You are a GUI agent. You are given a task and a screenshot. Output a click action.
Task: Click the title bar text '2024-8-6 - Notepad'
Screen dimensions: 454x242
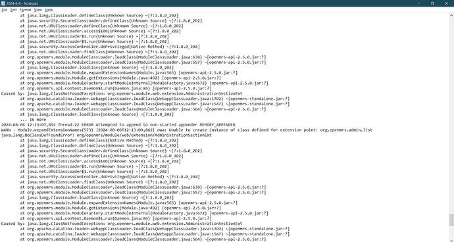pyautogui.click(x=22, y=3)
